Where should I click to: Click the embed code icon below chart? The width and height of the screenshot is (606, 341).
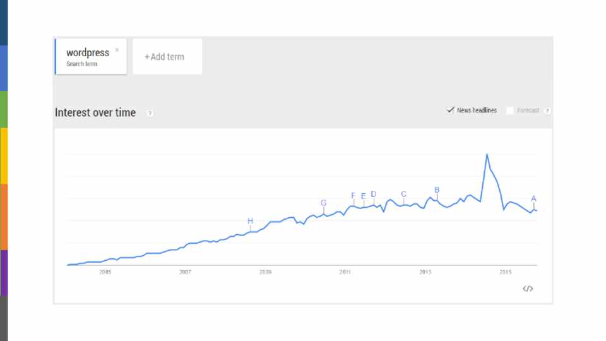(x=528, y=289)
